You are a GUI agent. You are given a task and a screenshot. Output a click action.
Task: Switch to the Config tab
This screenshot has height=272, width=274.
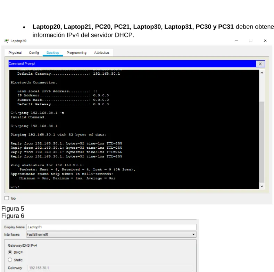[x=34, y=53]
